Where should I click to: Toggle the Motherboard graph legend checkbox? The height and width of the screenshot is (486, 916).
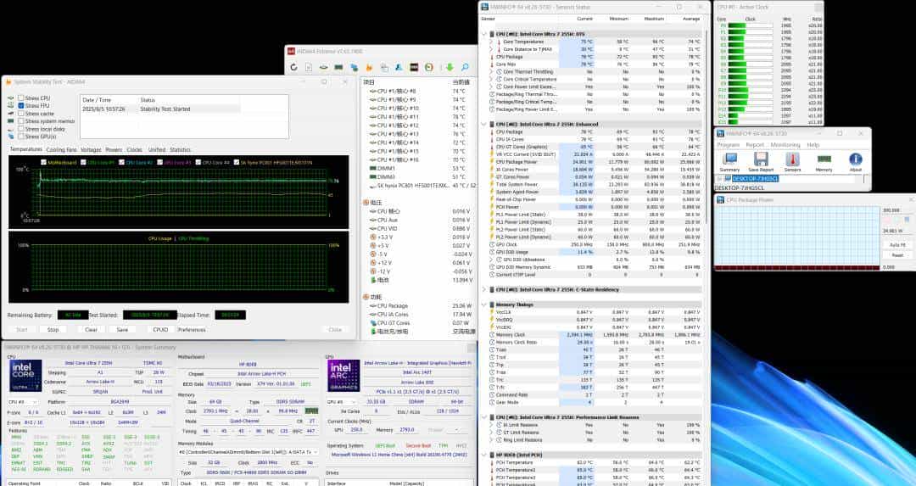pos(43,162)
